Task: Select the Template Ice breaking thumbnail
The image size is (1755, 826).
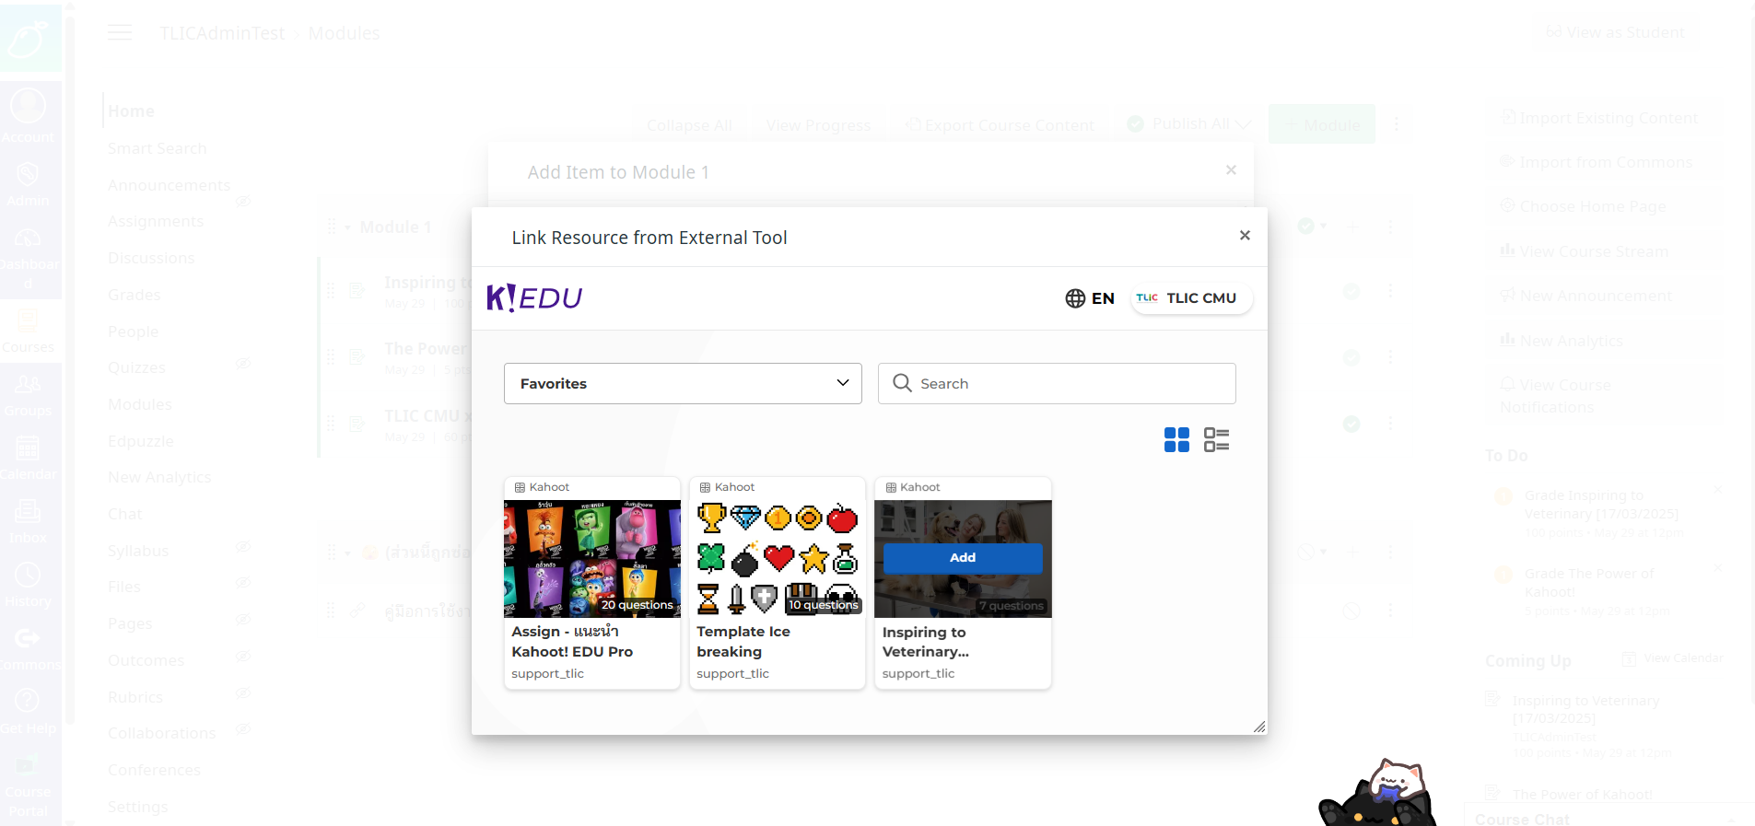Action: [x=778, y=558]
